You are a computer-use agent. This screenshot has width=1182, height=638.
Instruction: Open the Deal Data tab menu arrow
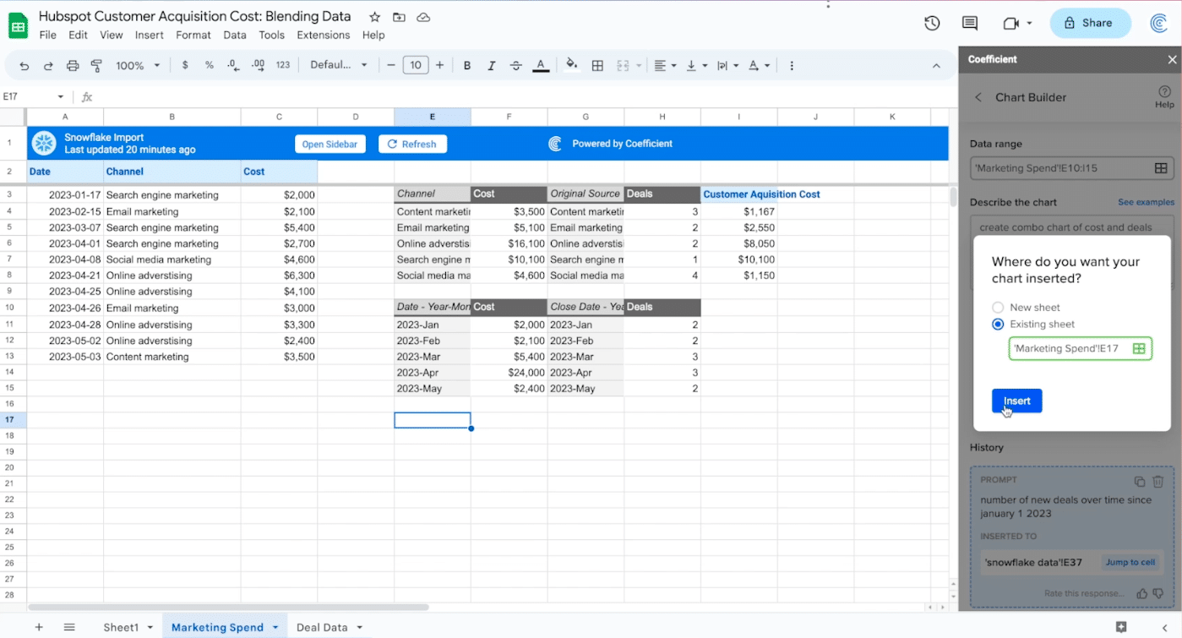click(x=359, y=627)
